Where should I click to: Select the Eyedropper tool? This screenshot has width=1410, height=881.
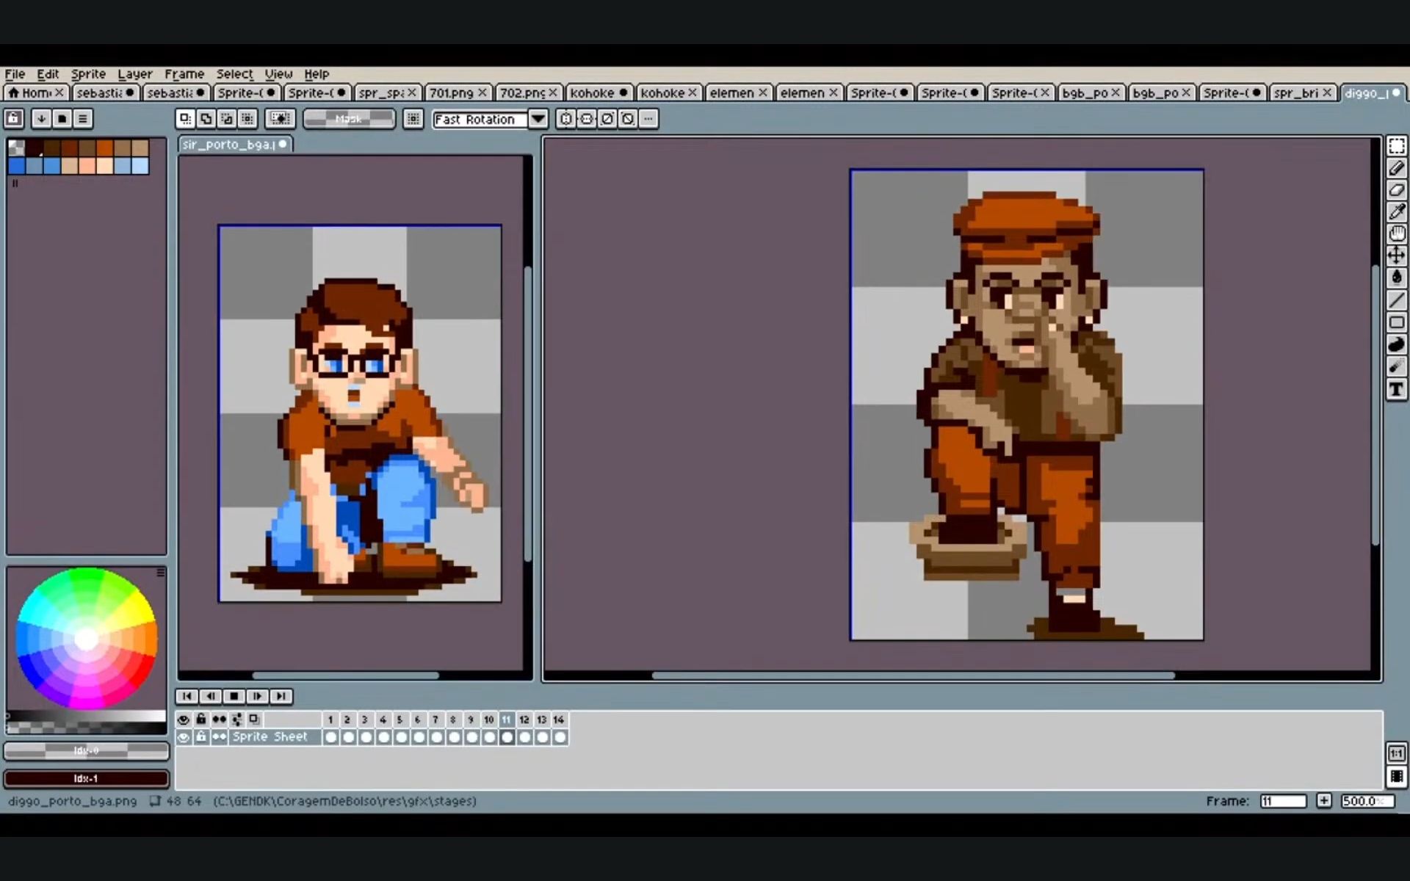click(1396, 212)
